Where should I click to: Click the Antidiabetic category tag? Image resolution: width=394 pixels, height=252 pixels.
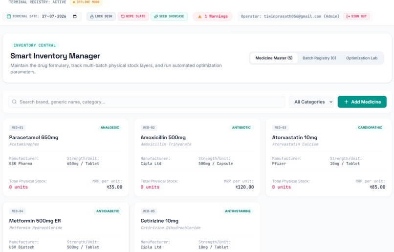tap(108, 211)
